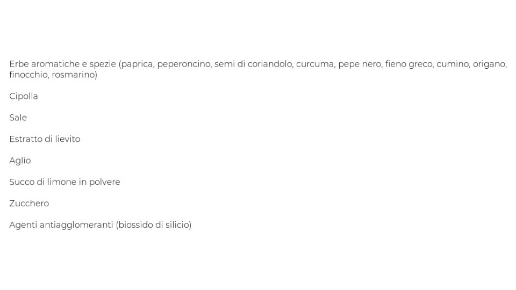Click the word 'origano'
Viewport: 516px width, 290px height.
pyautogui.click(x=489, y=64)
